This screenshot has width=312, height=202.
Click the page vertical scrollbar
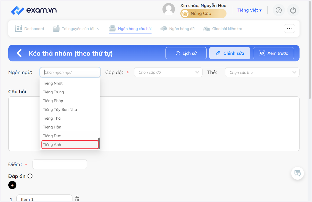[x=309, y=50]
